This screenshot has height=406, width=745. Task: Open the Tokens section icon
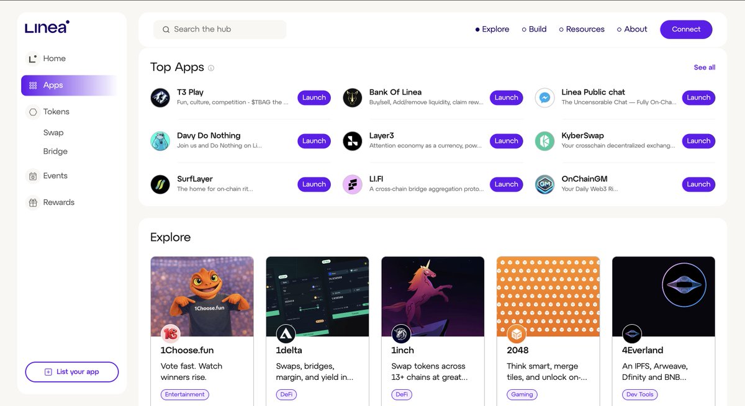click(32, 112)
